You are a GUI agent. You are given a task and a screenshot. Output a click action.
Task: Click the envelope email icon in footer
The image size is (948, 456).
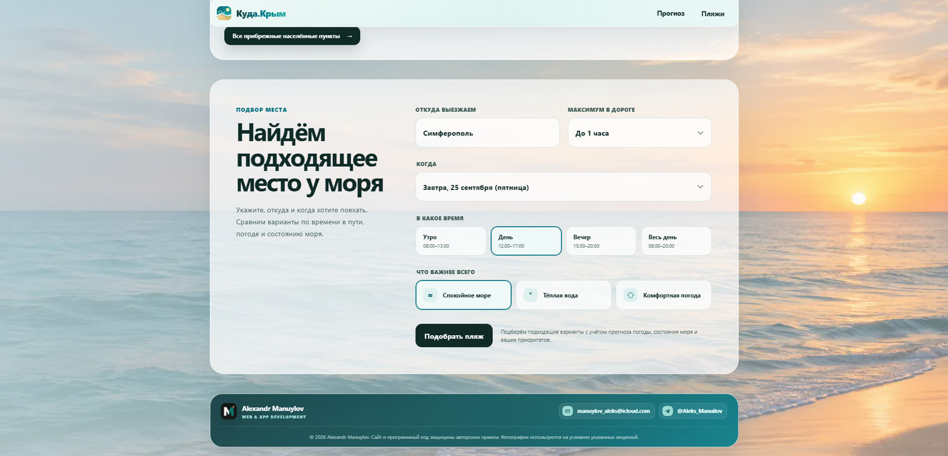click(568, 411)
